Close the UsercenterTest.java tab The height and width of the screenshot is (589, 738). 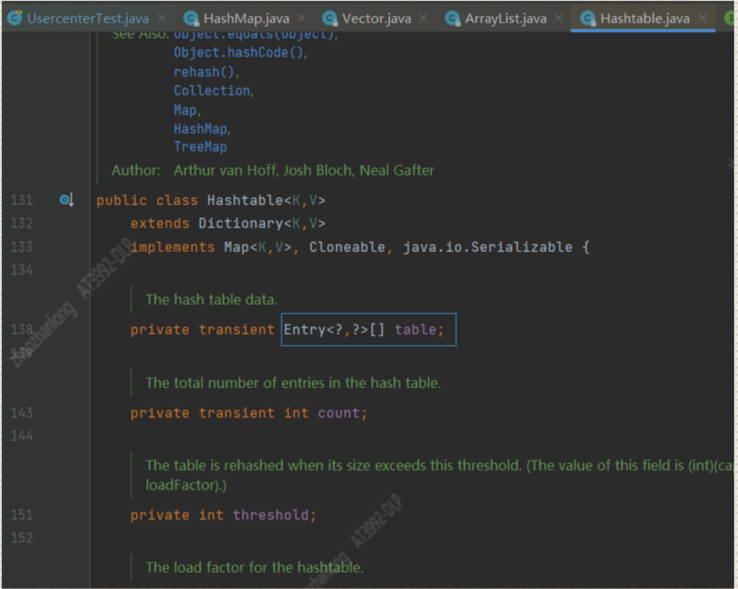[162, 18]
